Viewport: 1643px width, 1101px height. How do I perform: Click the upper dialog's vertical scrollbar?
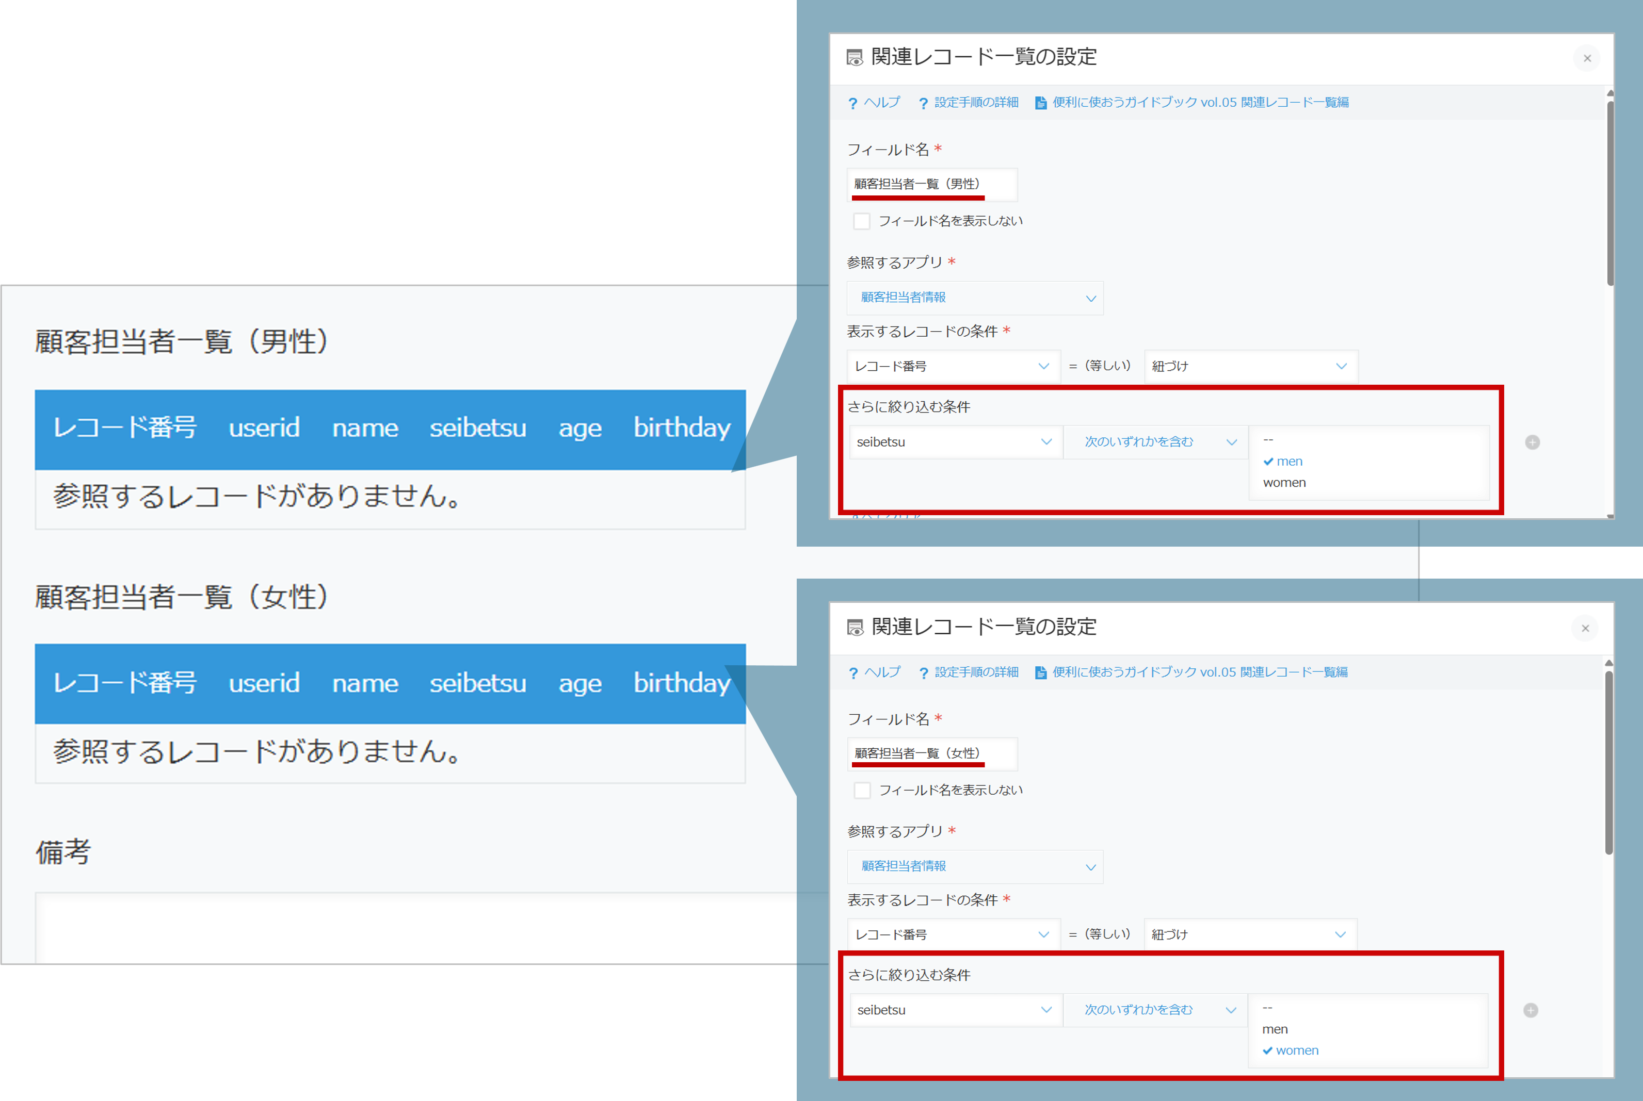click(x=1610, y=193)
